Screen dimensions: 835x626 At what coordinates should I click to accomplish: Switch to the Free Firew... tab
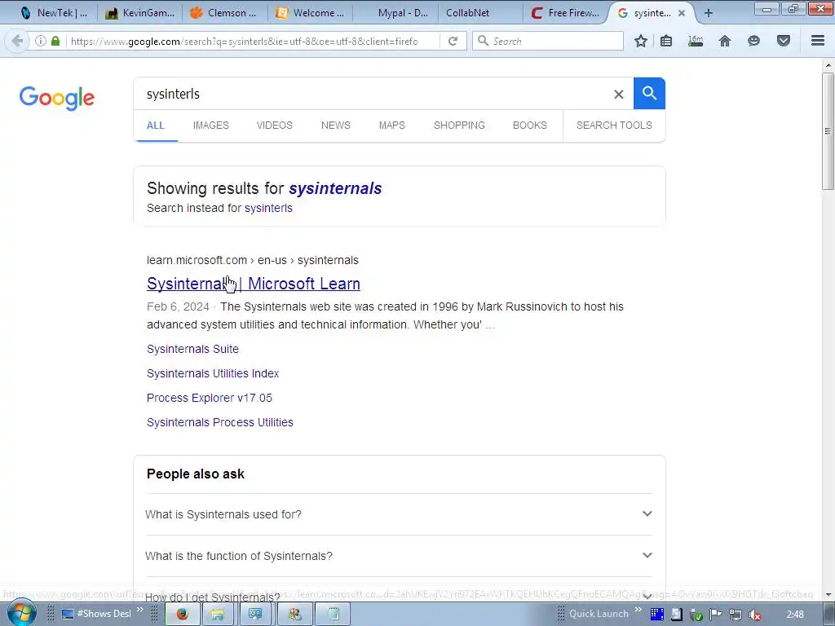[566, 13]
